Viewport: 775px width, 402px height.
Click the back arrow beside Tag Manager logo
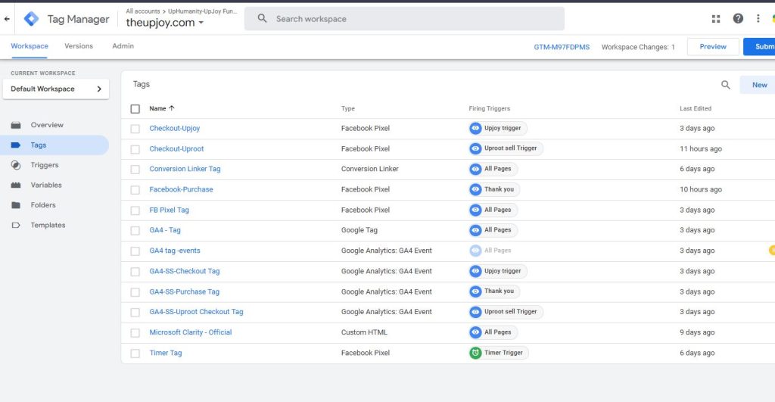click(7, 19)
